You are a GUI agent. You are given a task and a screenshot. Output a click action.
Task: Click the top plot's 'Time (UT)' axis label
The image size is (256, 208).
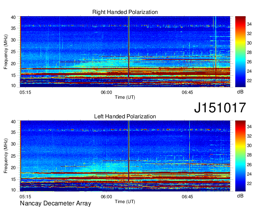coord(125,97)
